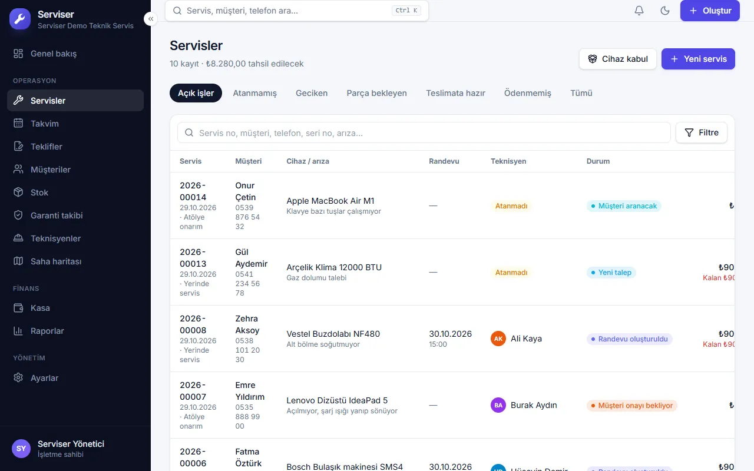Click Apple MacBook Air M1 device text
754x471 pixels.
(330, 201)
